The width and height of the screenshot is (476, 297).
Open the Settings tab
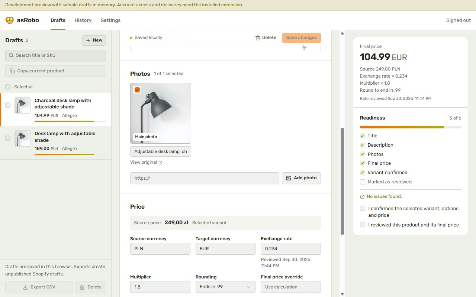click(110, 20)
